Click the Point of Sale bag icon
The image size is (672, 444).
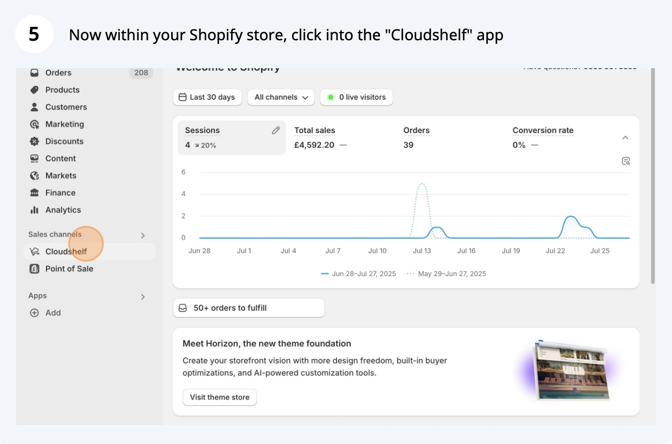pos(35,268)
